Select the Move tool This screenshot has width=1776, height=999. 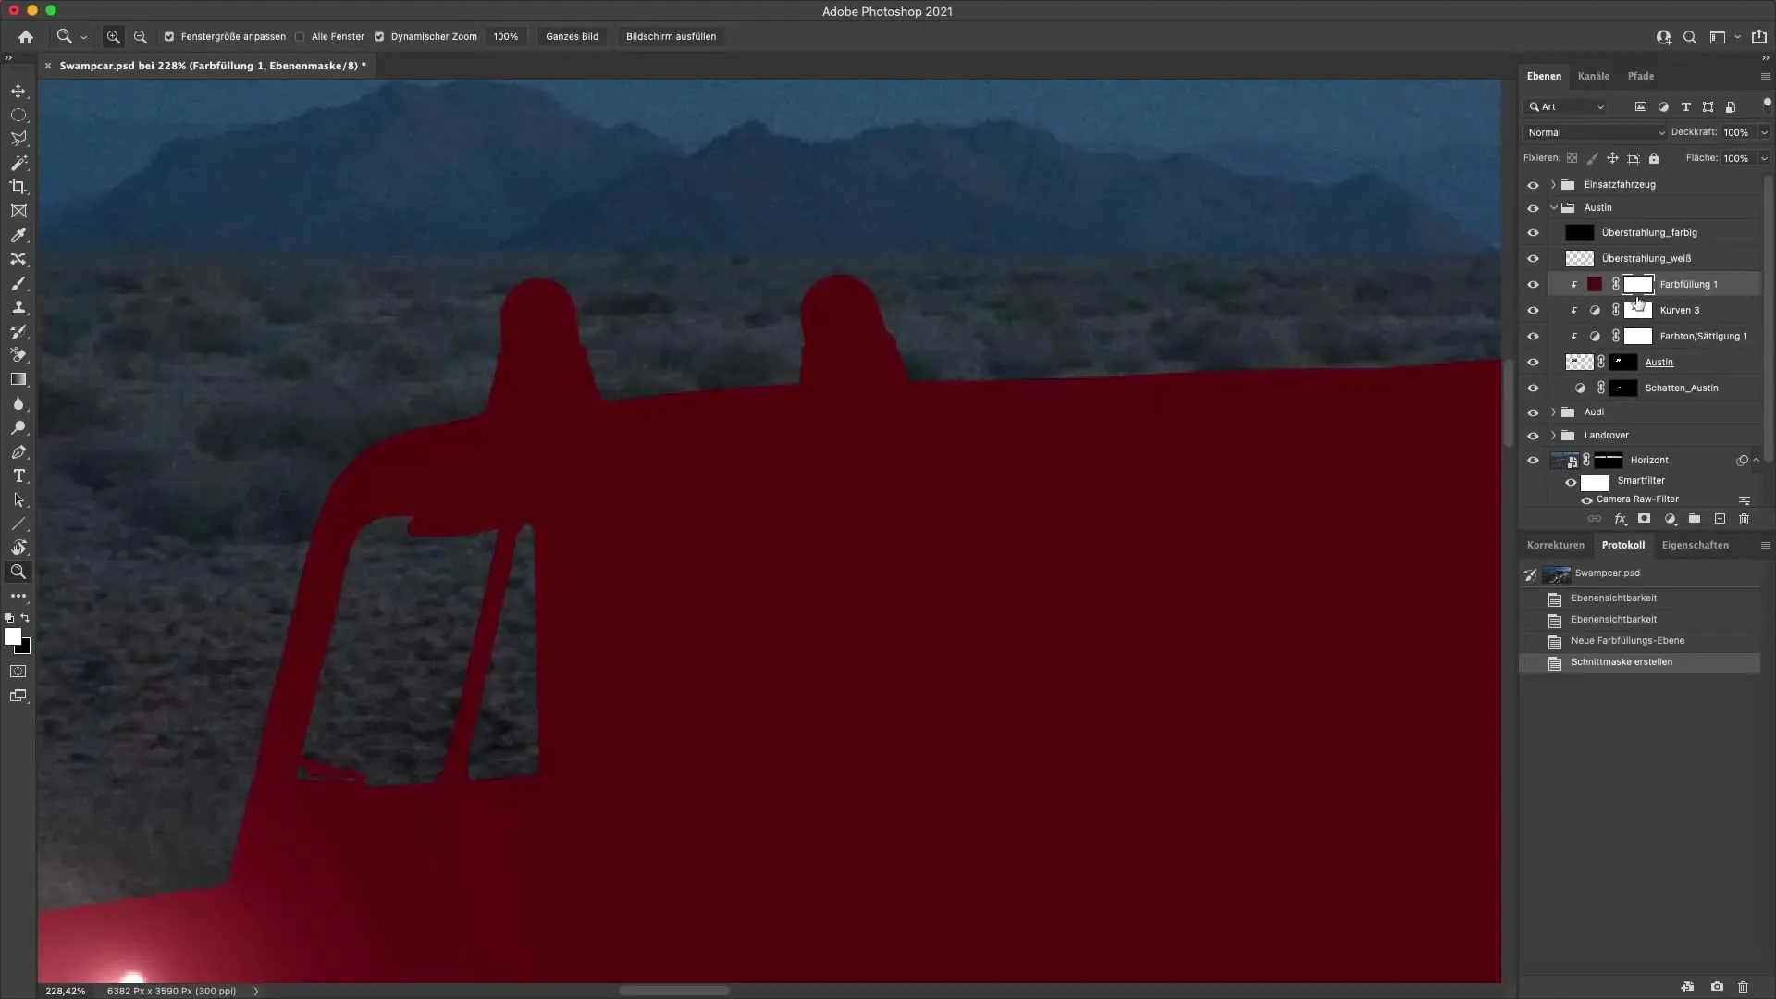(18, 91)
